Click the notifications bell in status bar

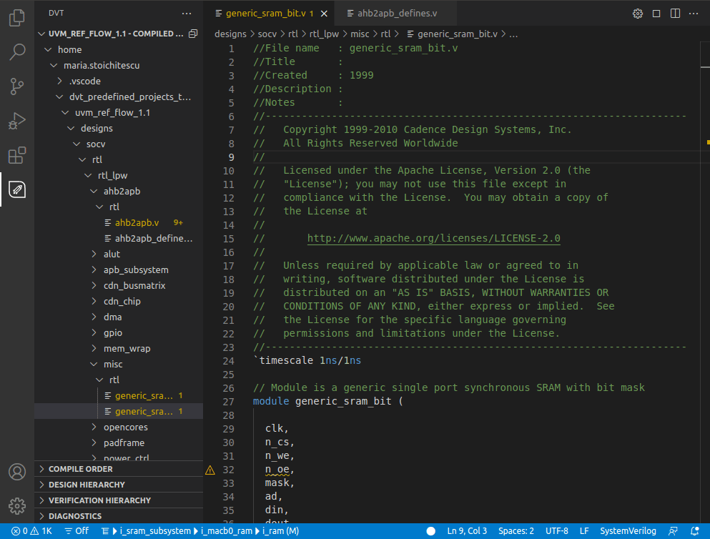[696, 531]
